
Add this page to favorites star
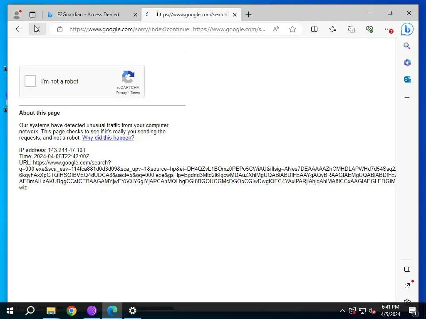292,29
